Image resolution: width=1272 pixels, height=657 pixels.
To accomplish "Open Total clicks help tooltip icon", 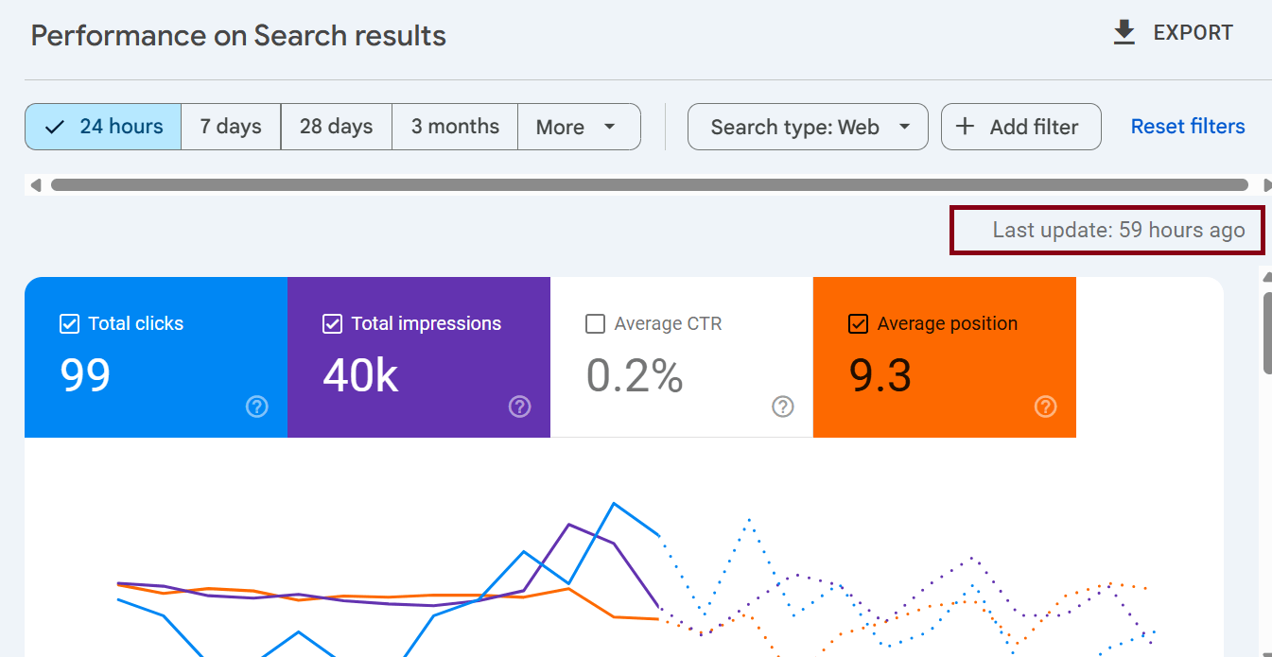I will click(x=256, y=406).
